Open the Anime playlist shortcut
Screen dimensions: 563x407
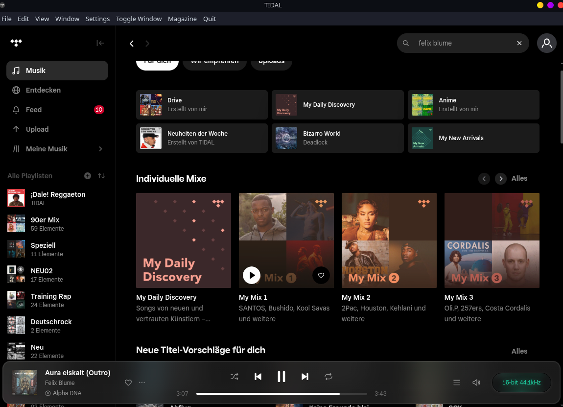(473, 104)
